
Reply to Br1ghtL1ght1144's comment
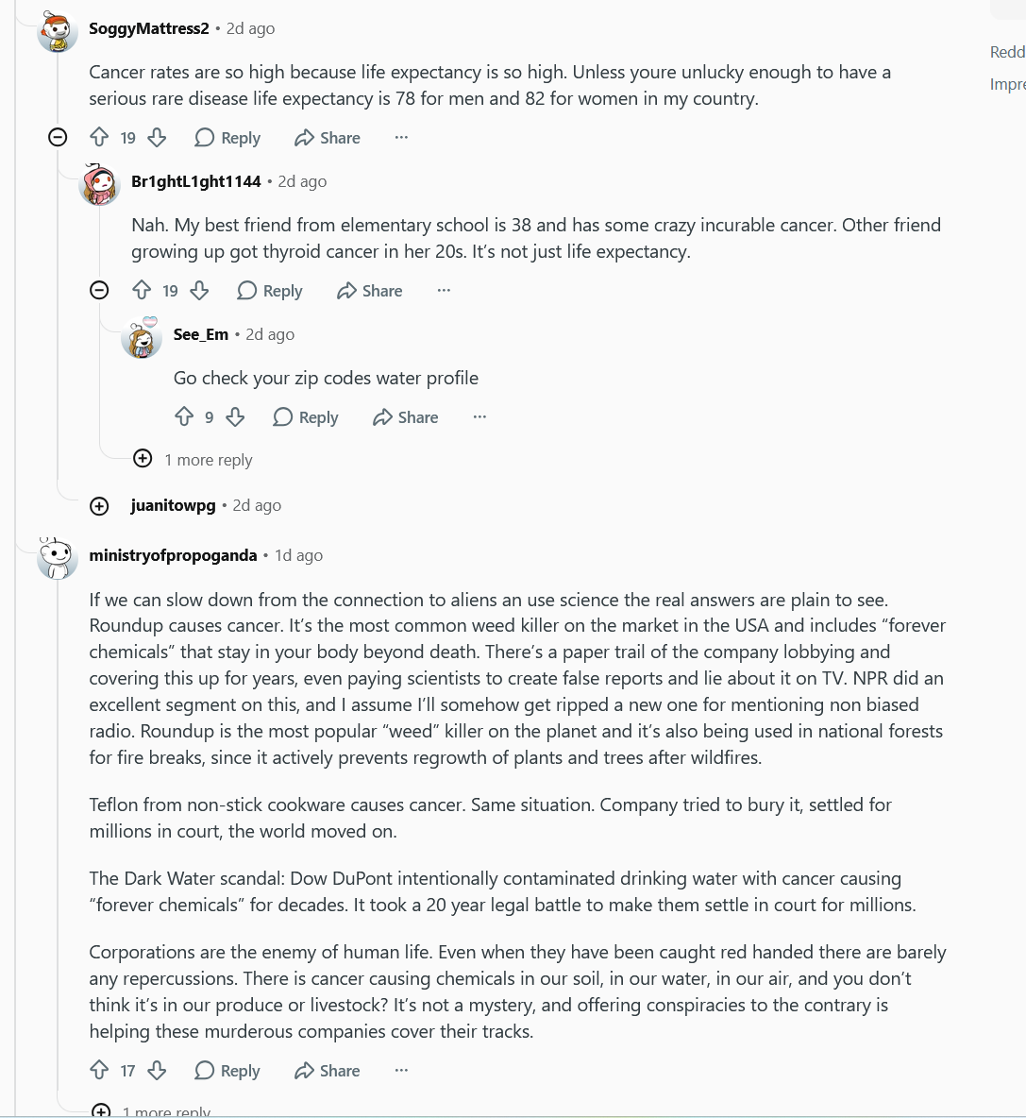(x=269, y=290)
